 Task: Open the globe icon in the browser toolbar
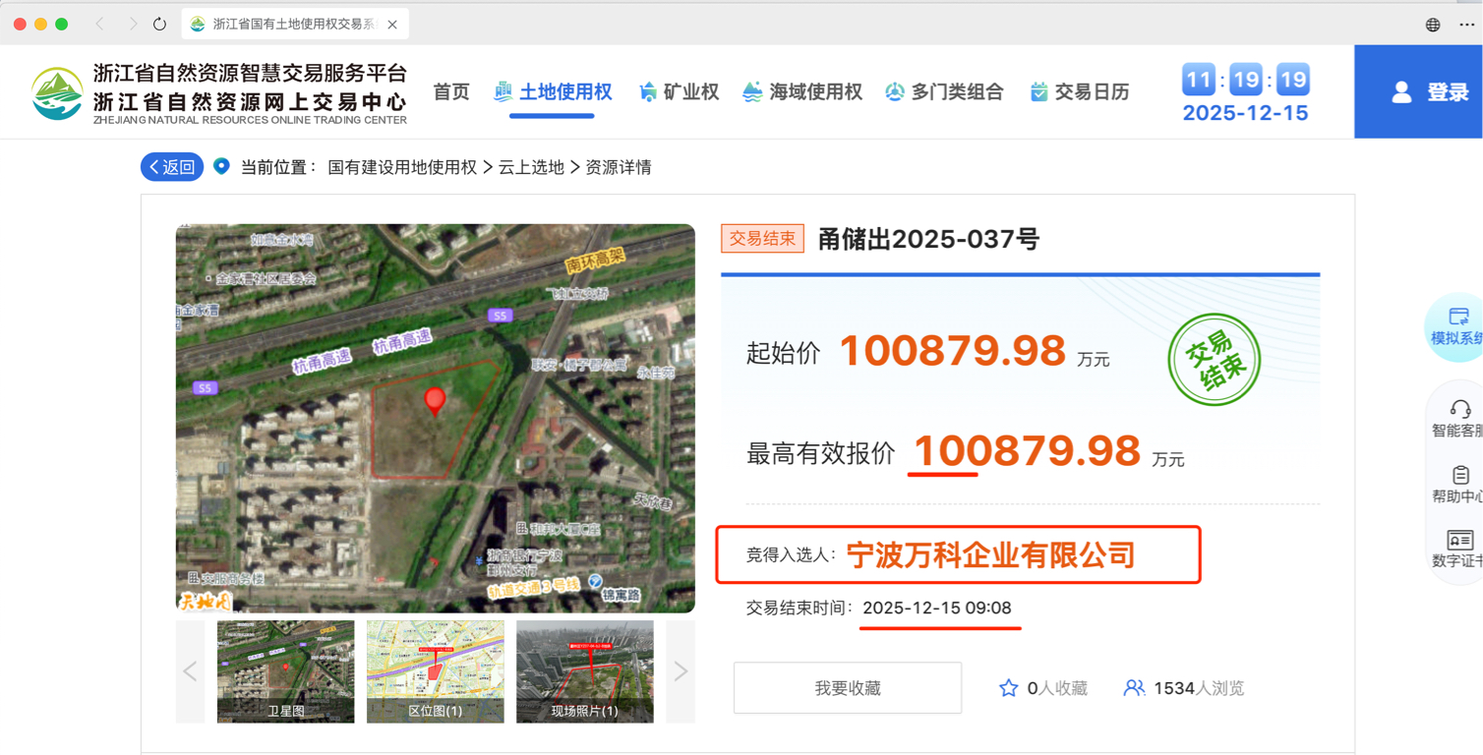1433,25
